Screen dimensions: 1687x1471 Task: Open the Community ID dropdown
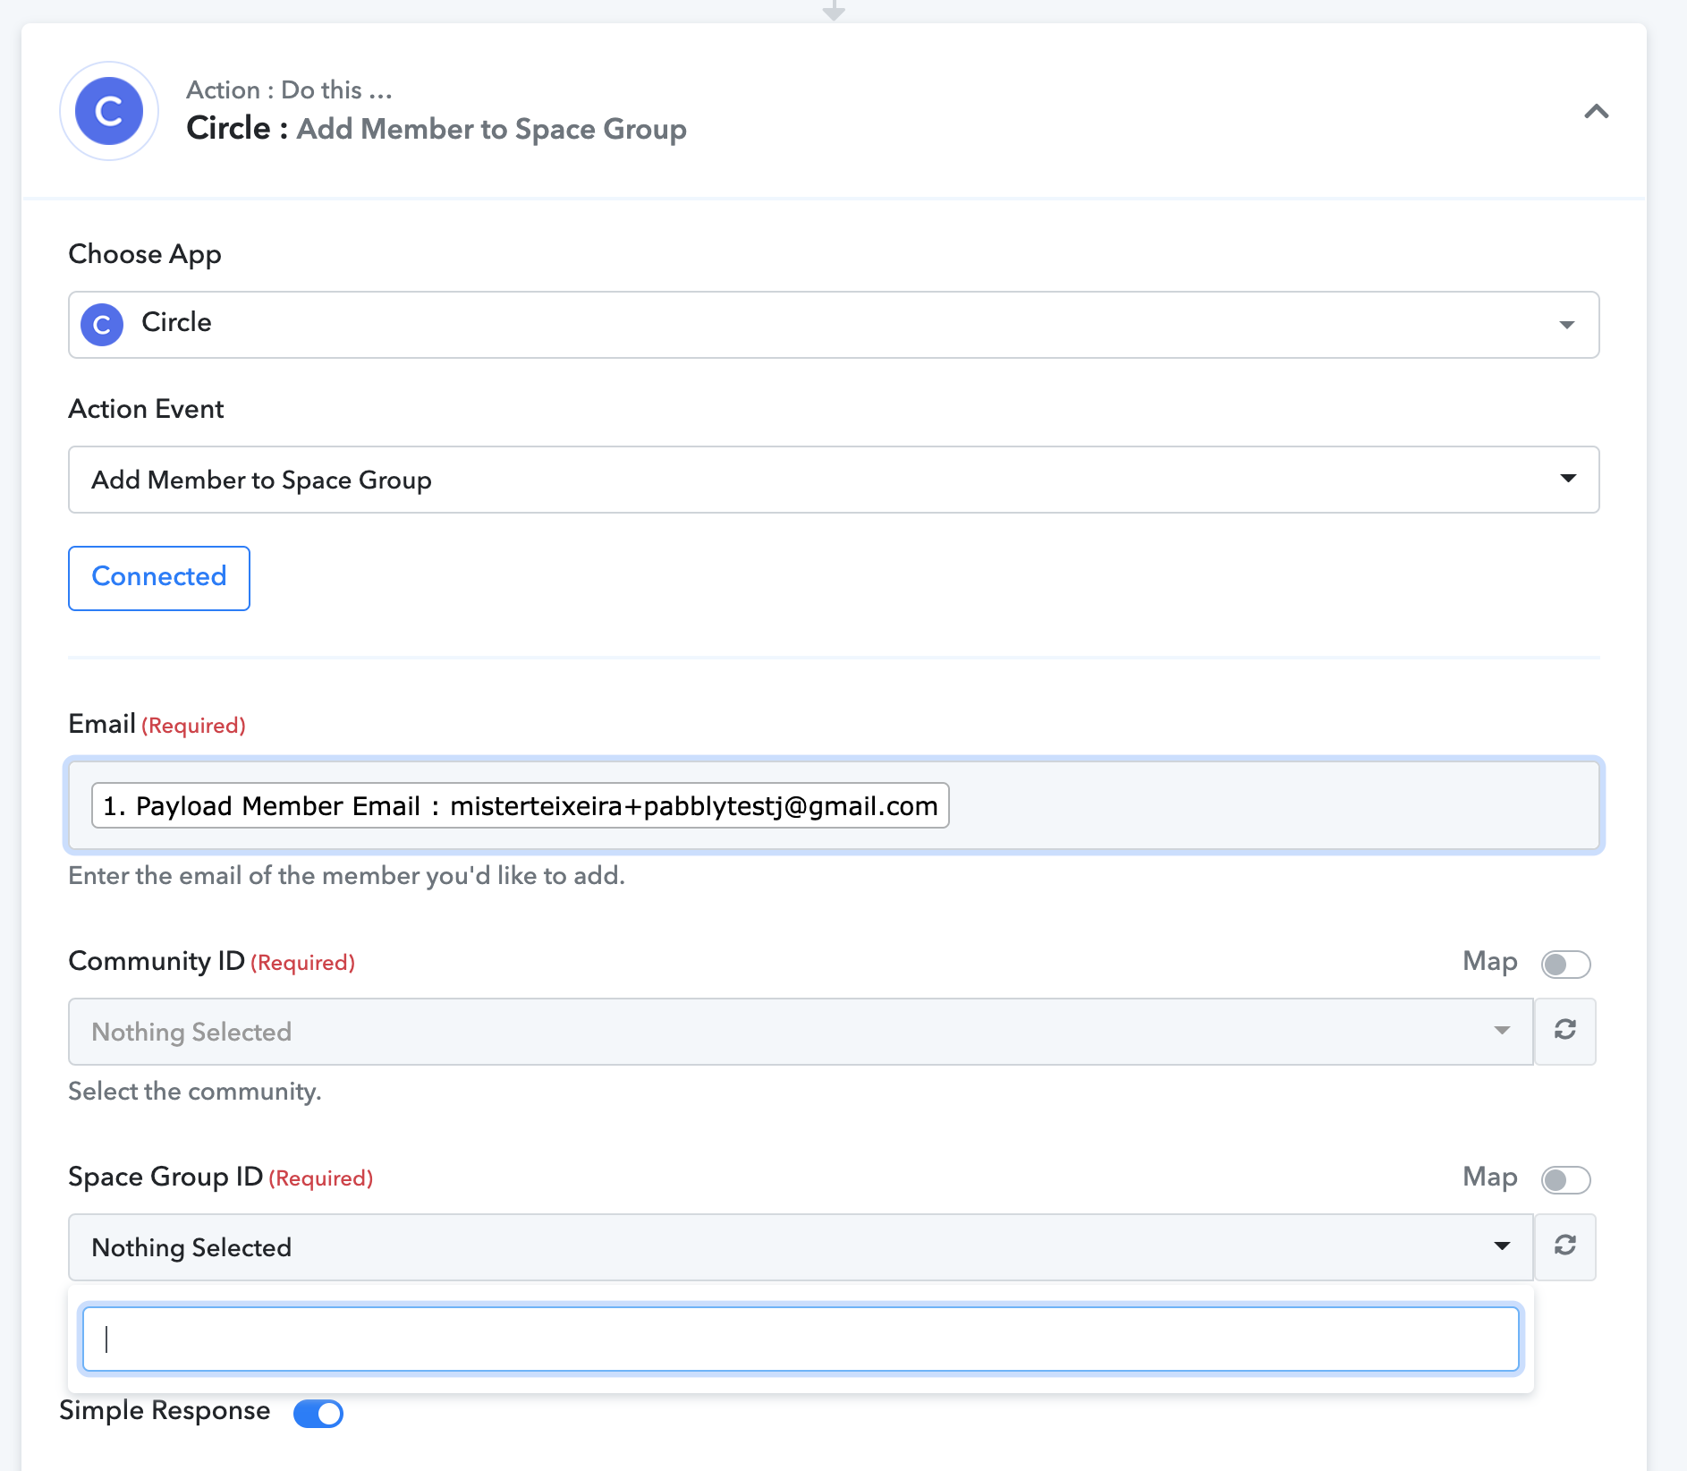click(801, 1032)
